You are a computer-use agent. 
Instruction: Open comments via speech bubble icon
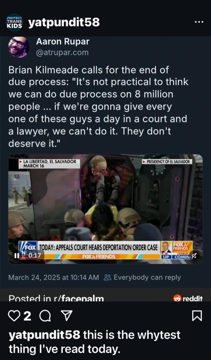pyautogui.click(x=45, y=316)
